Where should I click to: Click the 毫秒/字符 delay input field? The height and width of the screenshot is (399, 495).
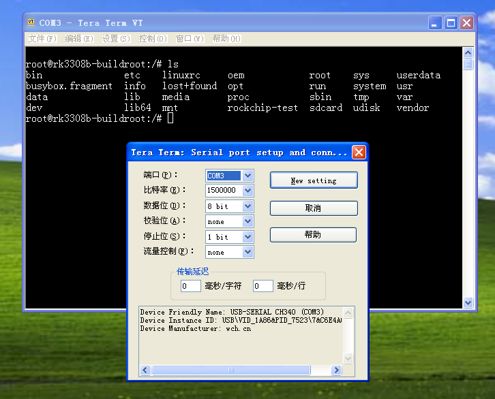pos(190,287)
